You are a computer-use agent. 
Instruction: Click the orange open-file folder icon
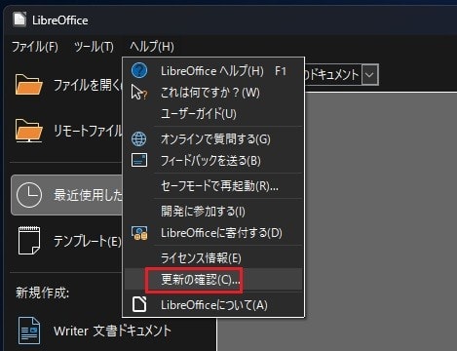[x=29, y=85]
